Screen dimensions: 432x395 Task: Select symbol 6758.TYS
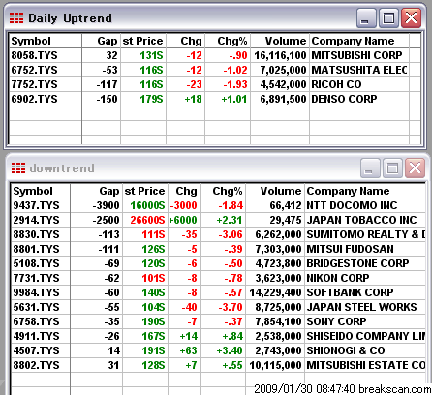click(x=36, y=321)
